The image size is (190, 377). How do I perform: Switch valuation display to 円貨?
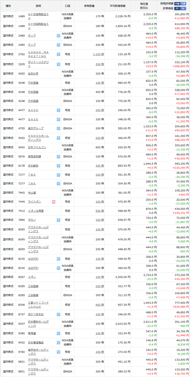[177, 3]
